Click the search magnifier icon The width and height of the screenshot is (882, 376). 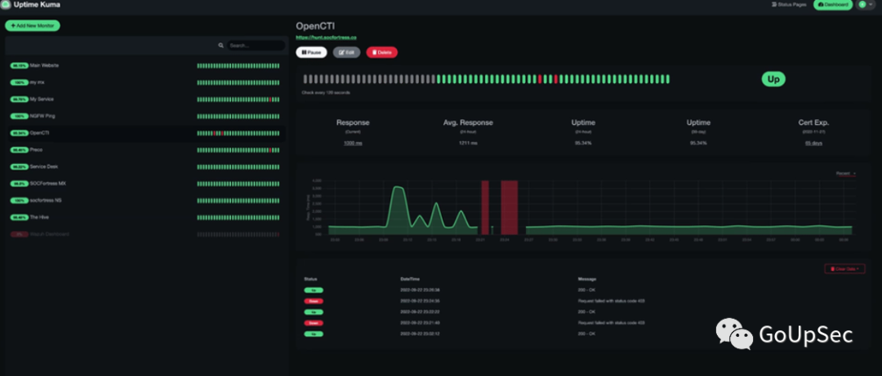(221, 46)
